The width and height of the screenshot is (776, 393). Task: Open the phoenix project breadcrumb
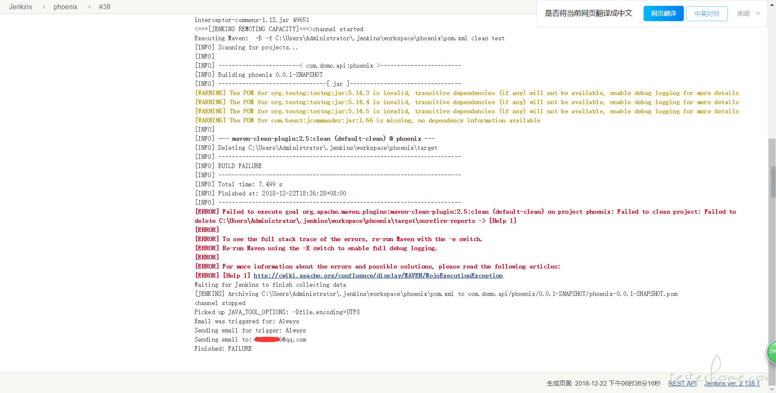[x=66, y=7]
